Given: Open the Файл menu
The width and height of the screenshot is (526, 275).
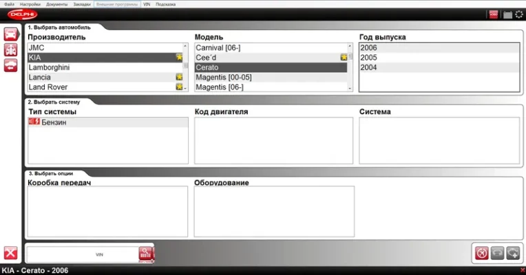Looking at the screenshot, I should click(x=9, y=4).
